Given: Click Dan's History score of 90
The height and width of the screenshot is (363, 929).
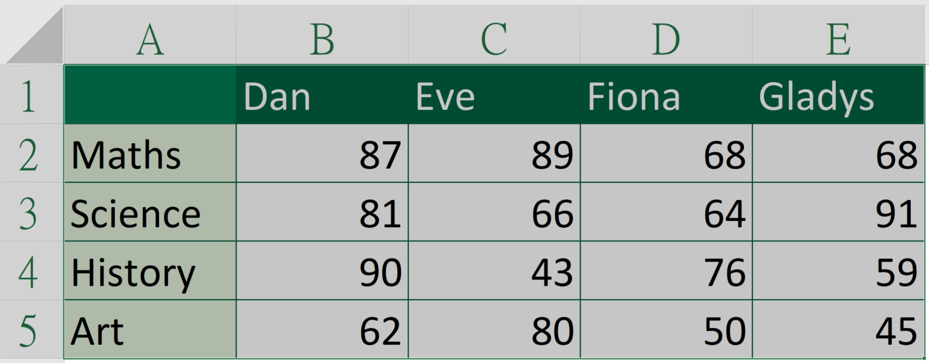Looking at the screenshot, I should click(x=321, y=272).
